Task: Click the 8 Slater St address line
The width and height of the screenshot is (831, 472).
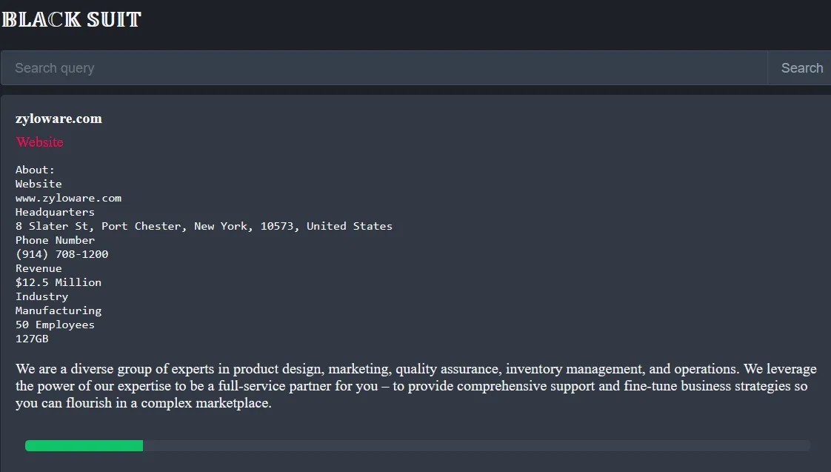Action: coord(204,226)
